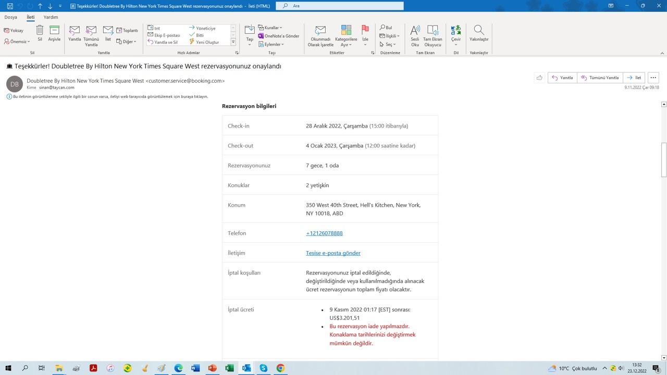
Task: Click the Tesise e-posta gönder link
Action: [x=333, y=253]
